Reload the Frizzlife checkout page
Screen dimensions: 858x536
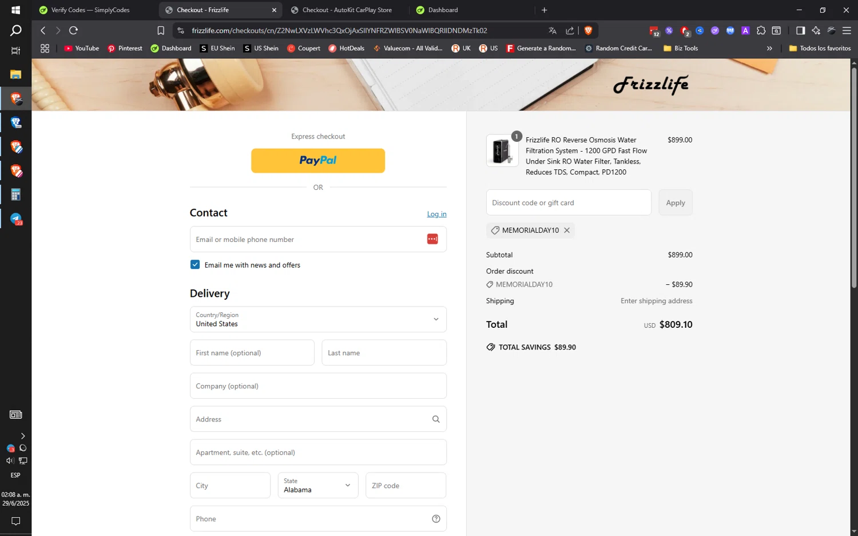73,30
